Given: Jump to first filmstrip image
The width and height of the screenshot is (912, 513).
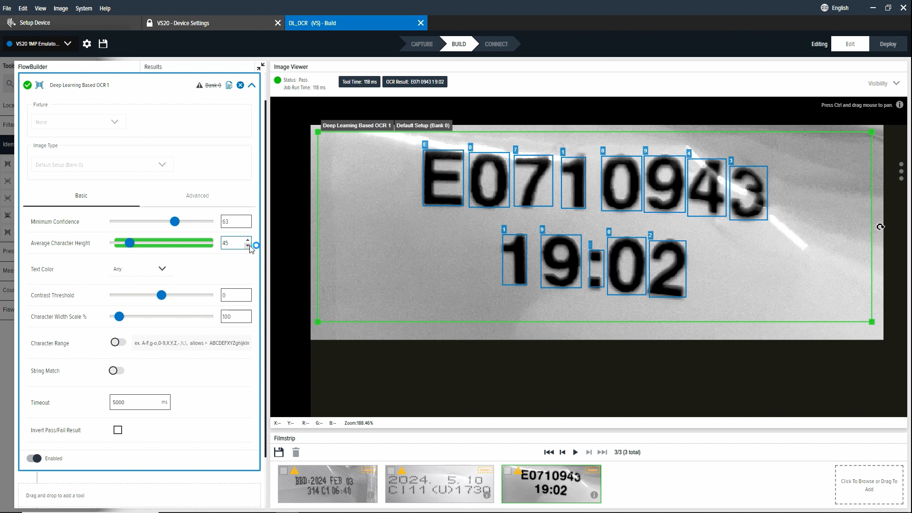Looking at the screenshot, I should point(549,452).
